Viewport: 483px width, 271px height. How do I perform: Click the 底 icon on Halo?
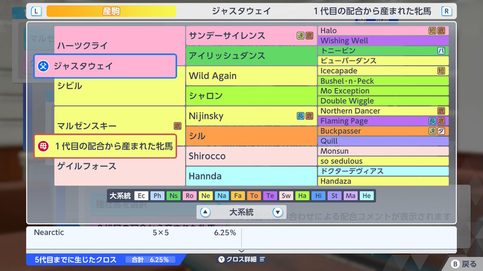pyautogui.click(x=441, y=31)
